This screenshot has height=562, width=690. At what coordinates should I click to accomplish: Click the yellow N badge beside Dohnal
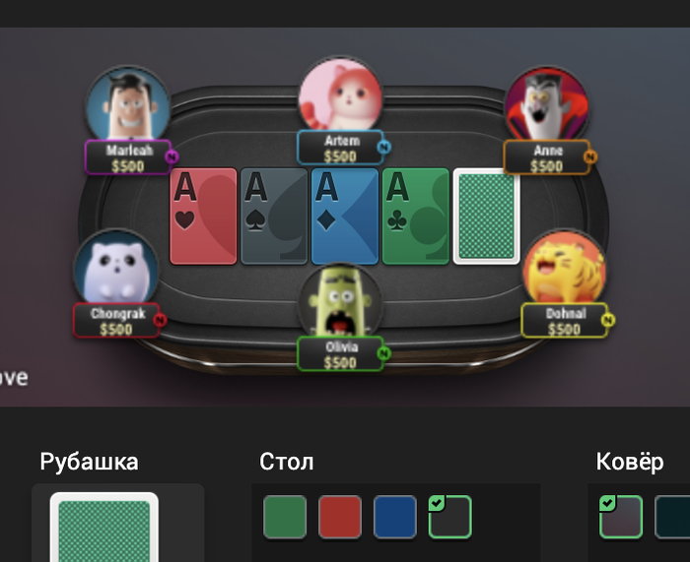(x=608, y=320)
